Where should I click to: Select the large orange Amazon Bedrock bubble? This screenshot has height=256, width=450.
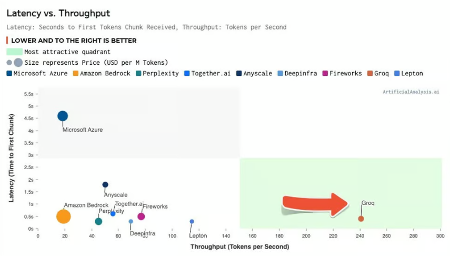[64, 216]
